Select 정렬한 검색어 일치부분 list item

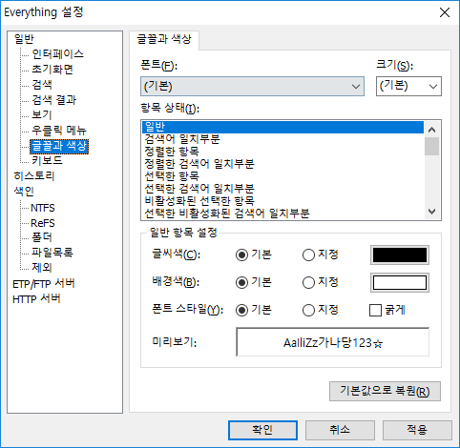pos(282,164)
